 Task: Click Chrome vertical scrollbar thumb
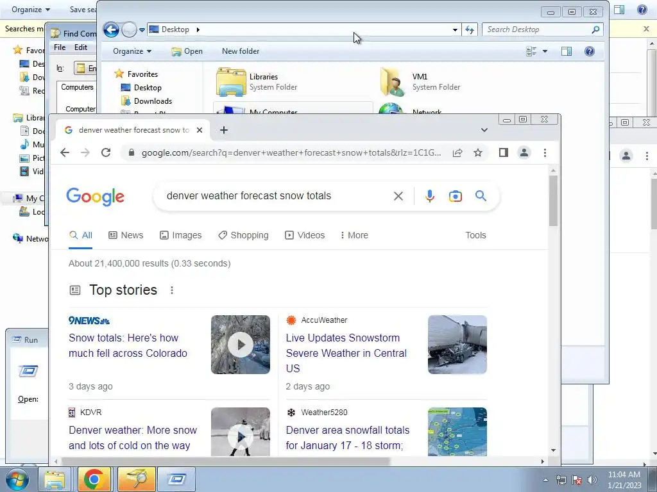pos(553,201)
